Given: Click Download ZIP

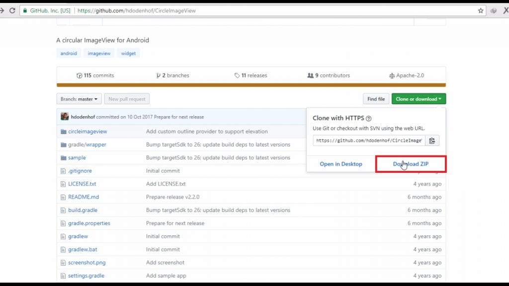Looking at the screenshot, I should [411, 164].
